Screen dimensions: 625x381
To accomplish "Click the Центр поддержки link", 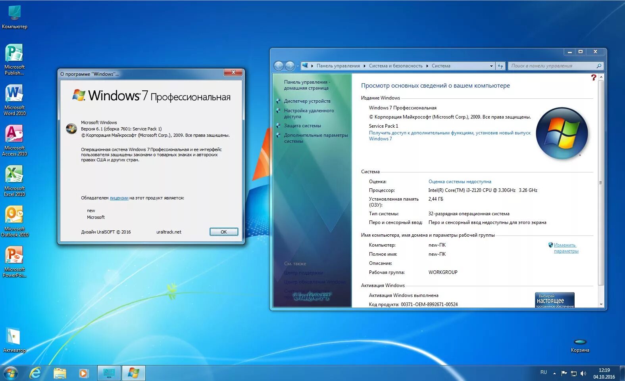I will point(303,273).
